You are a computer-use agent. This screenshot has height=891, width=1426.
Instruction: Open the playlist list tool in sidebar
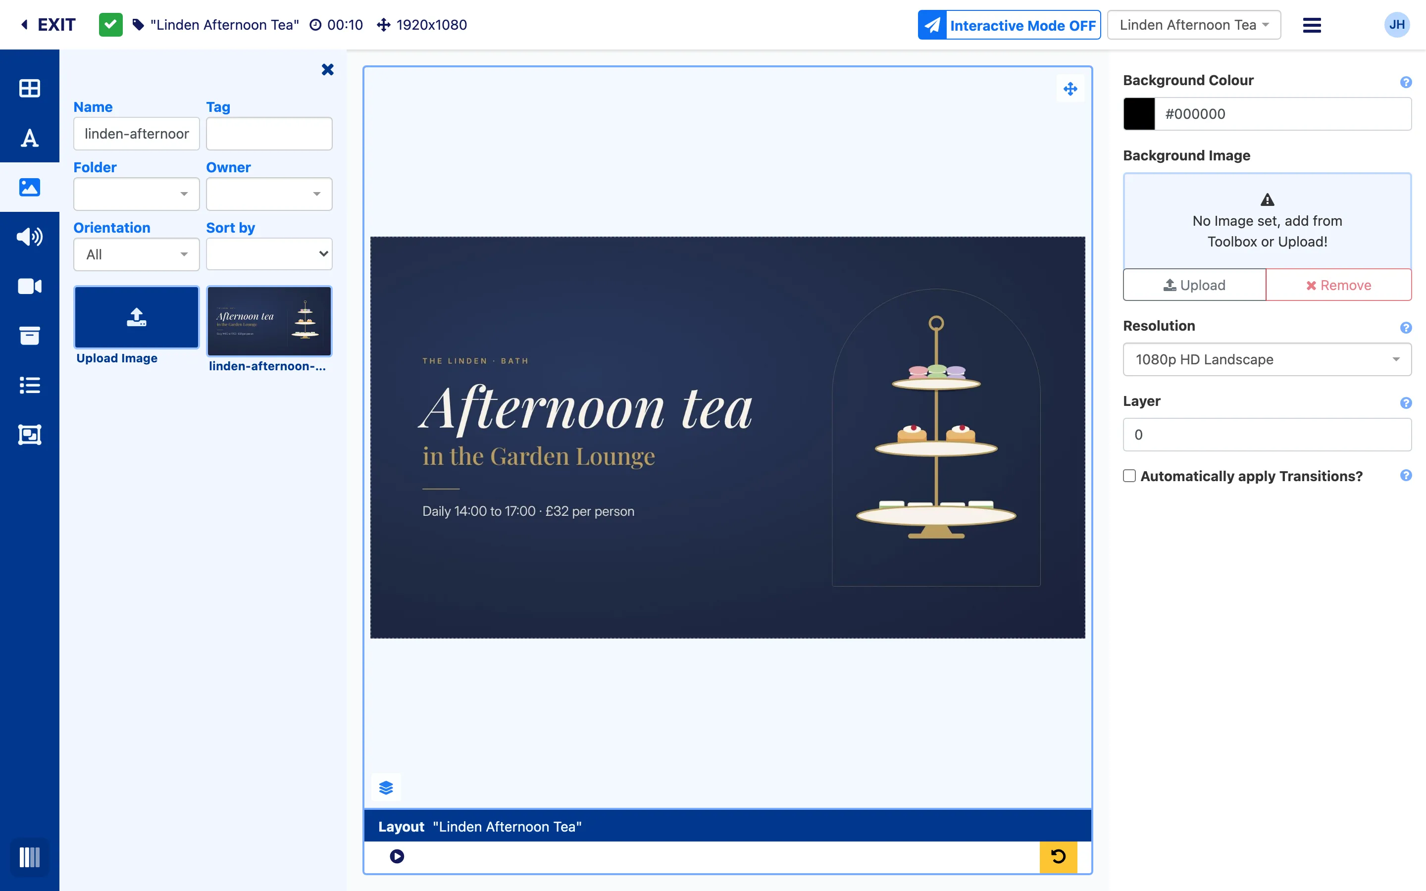click(30, 386)
